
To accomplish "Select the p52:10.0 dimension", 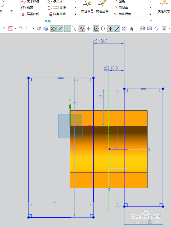I will (111, 68).
